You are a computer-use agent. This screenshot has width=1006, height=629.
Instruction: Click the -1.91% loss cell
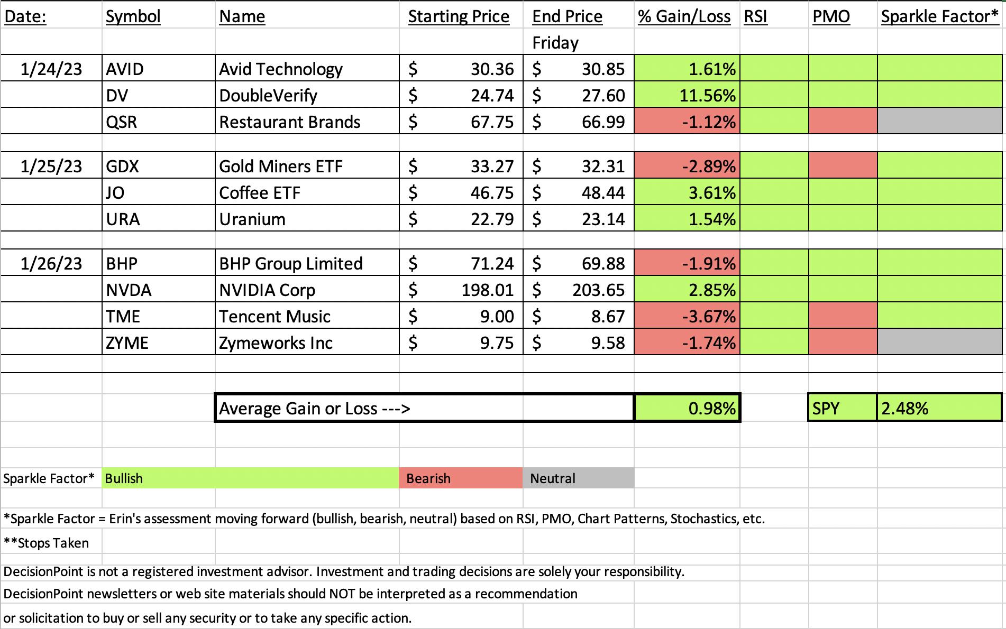(687, 263)
